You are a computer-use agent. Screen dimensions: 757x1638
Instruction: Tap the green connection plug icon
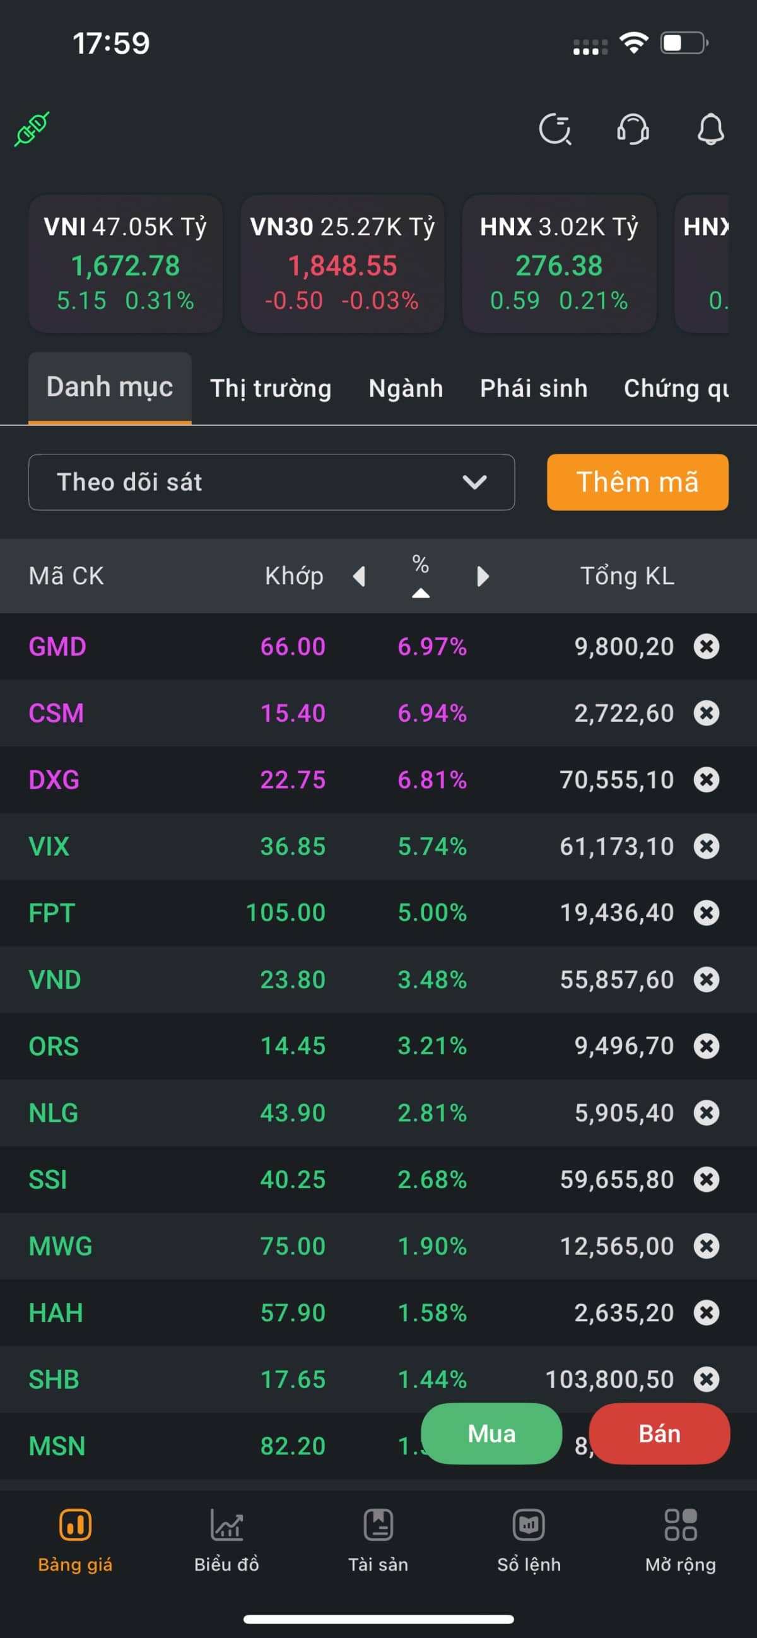32,129
